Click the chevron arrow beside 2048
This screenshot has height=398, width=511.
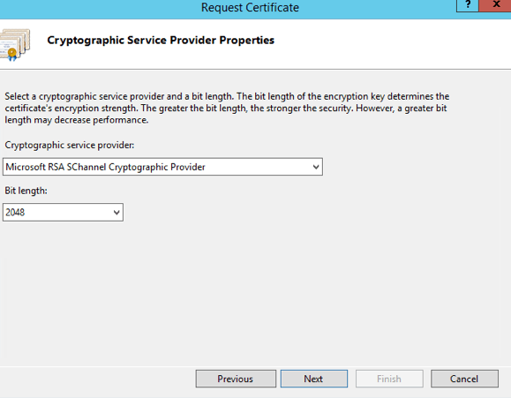[x=116, y=213]
